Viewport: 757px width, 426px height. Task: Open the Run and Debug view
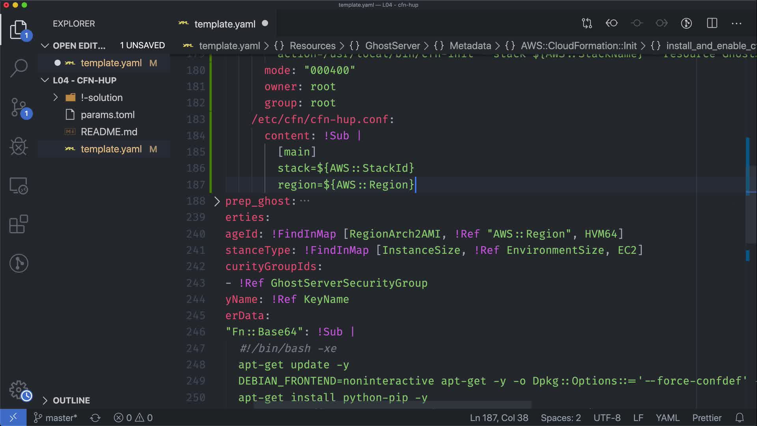[x=19, y=146]
